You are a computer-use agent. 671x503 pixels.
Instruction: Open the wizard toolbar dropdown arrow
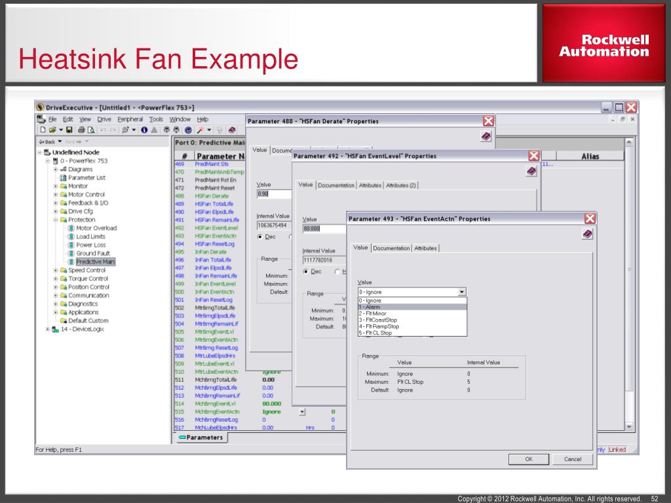(209, 130)
